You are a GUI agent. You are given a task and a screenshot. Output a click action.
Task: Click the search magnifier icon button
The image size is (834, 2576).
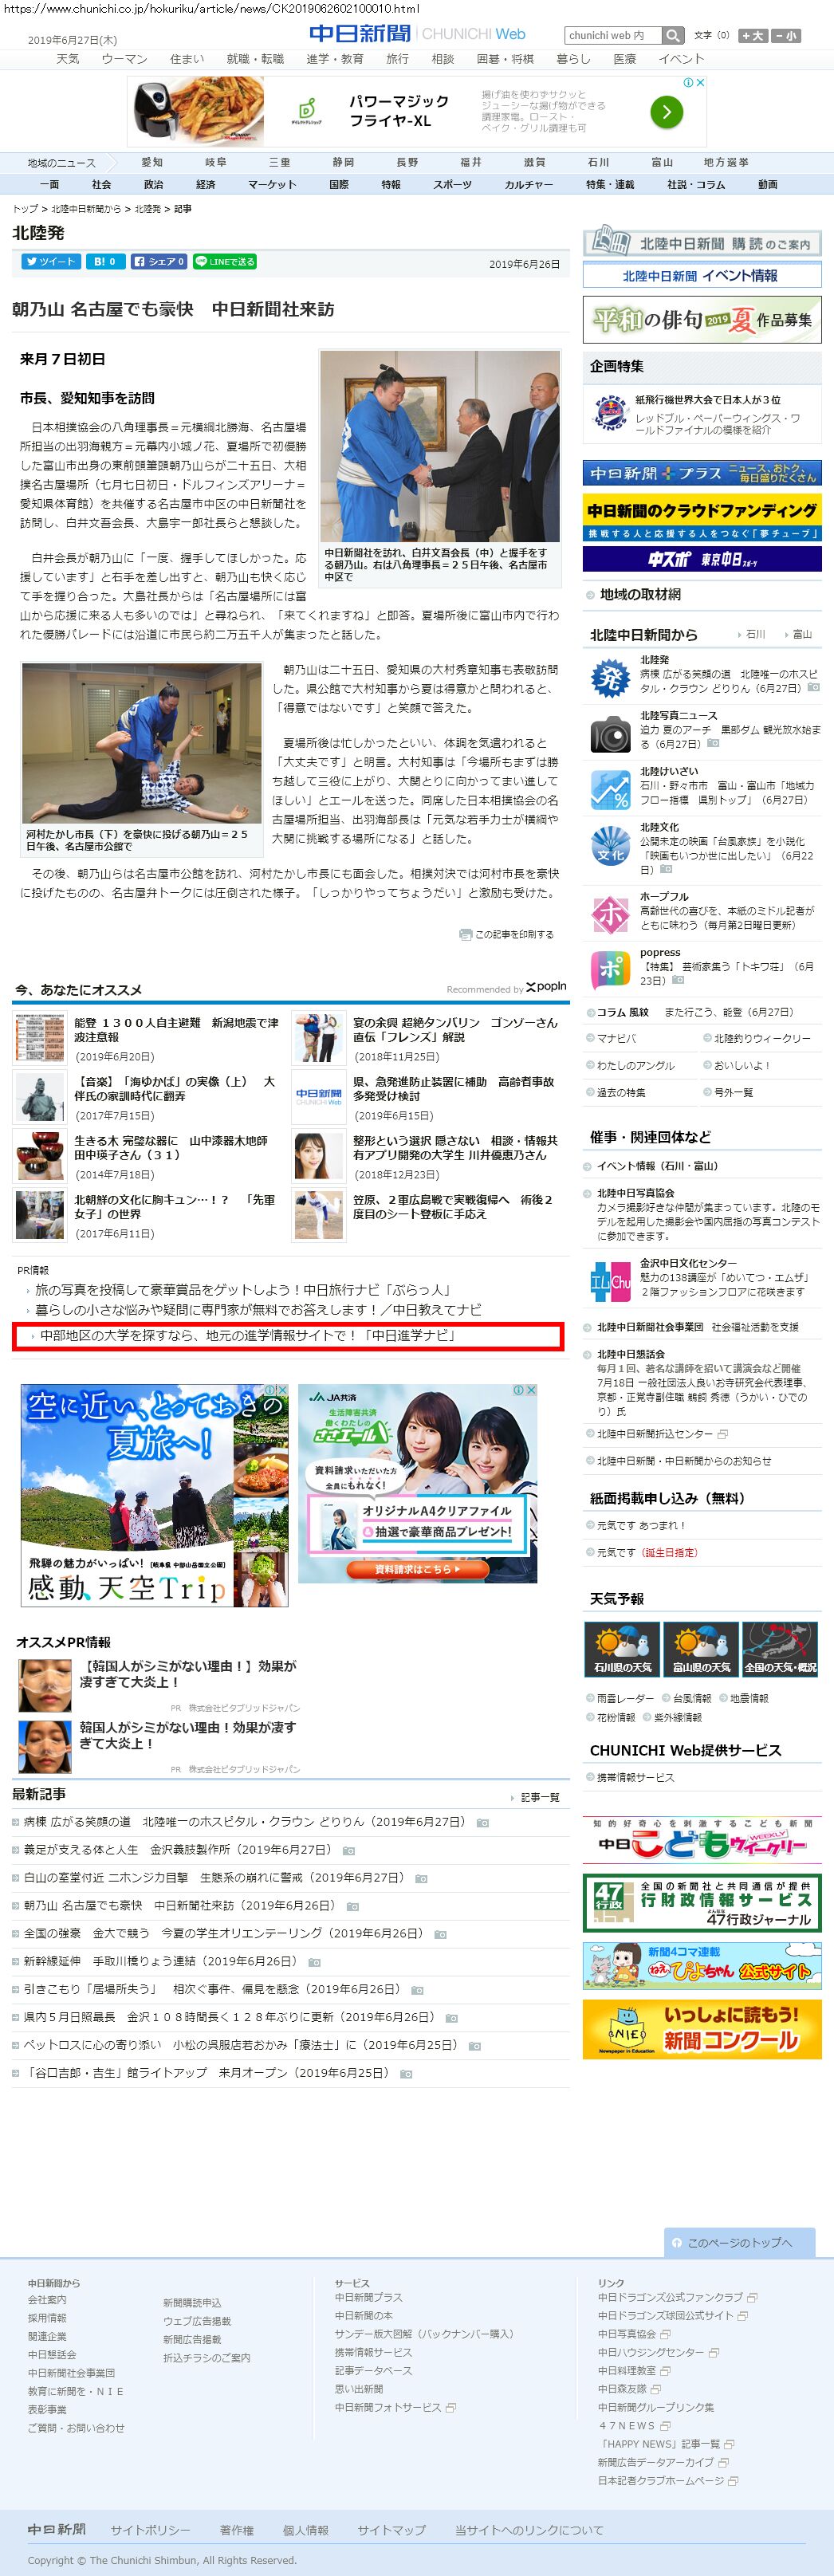coord(674,35)
